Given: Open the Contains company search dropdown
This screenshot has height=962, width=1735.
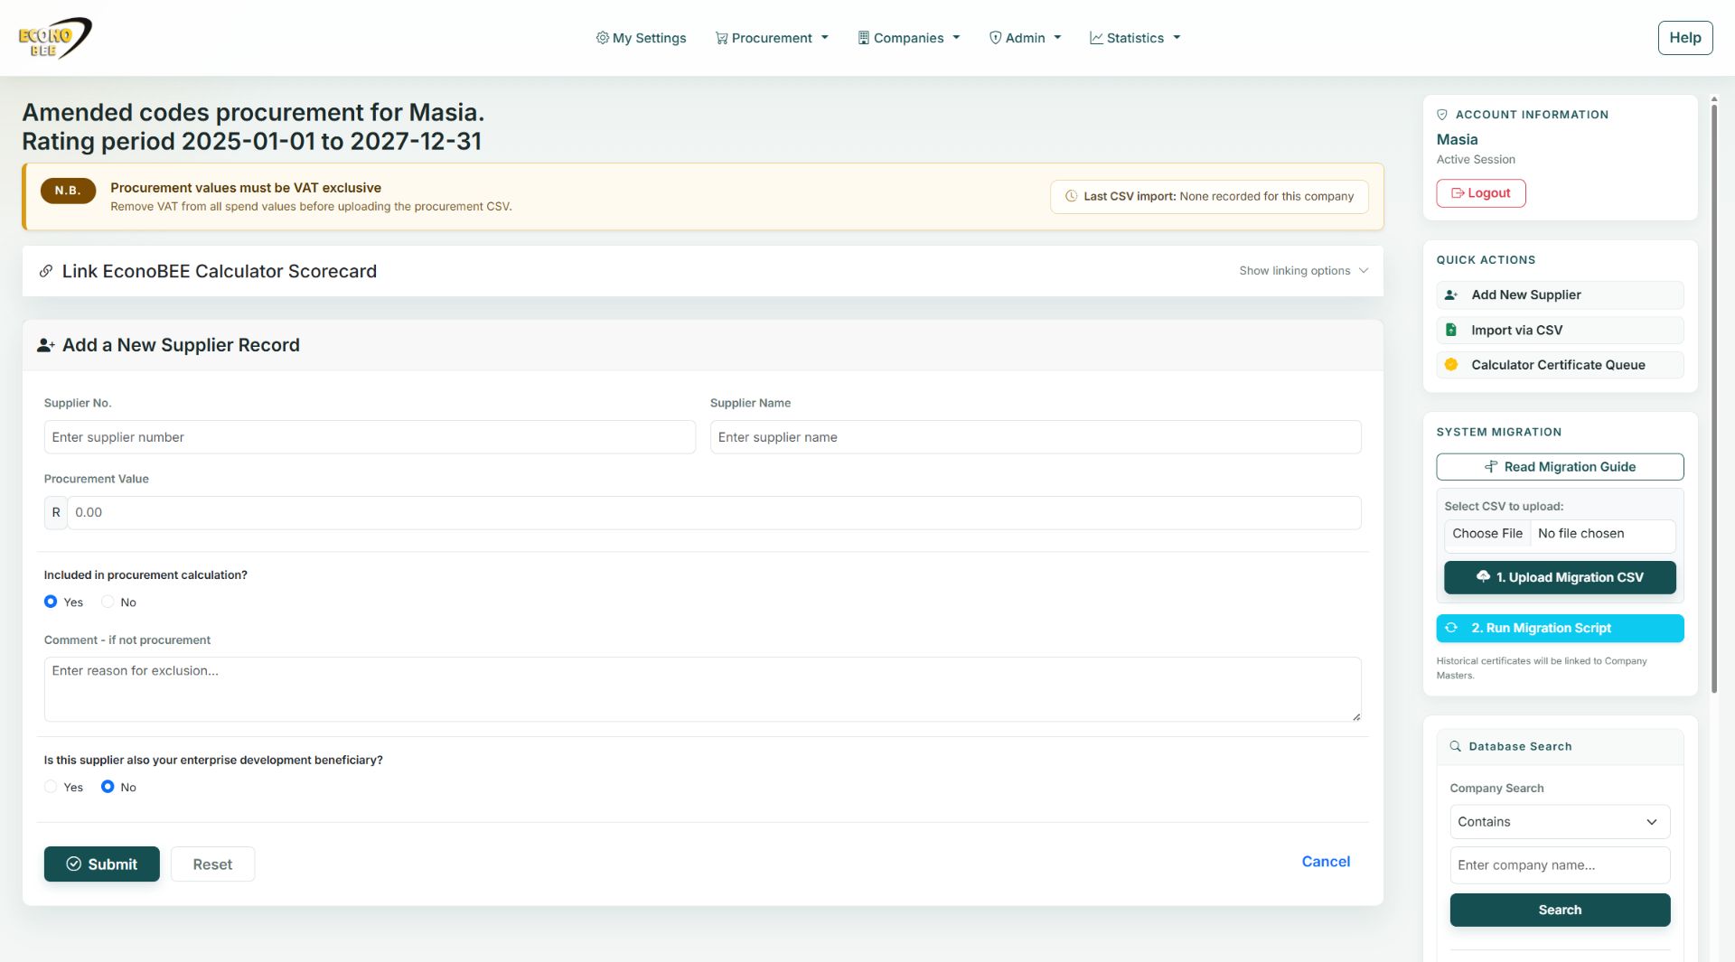Looking at the screenshot, I should [x=1560, y=822].
